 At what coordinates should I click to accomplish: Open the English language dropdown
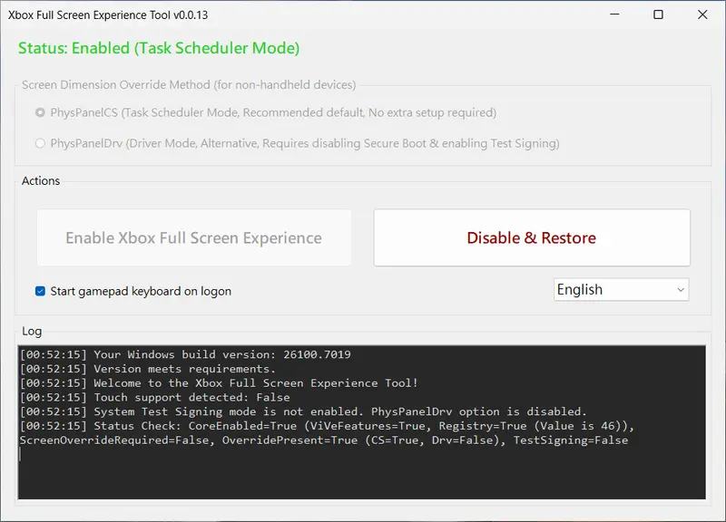click(x=621, y=289)
